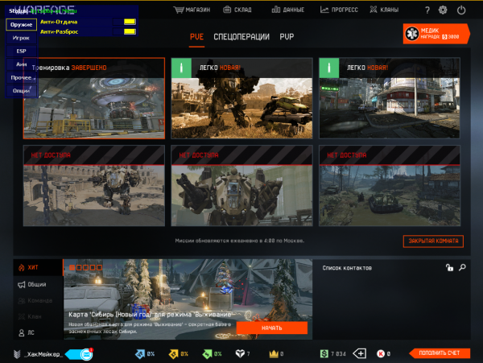Click the _ХакМейкер_ player name
The image size is (483, 363).
click(43, 354)
